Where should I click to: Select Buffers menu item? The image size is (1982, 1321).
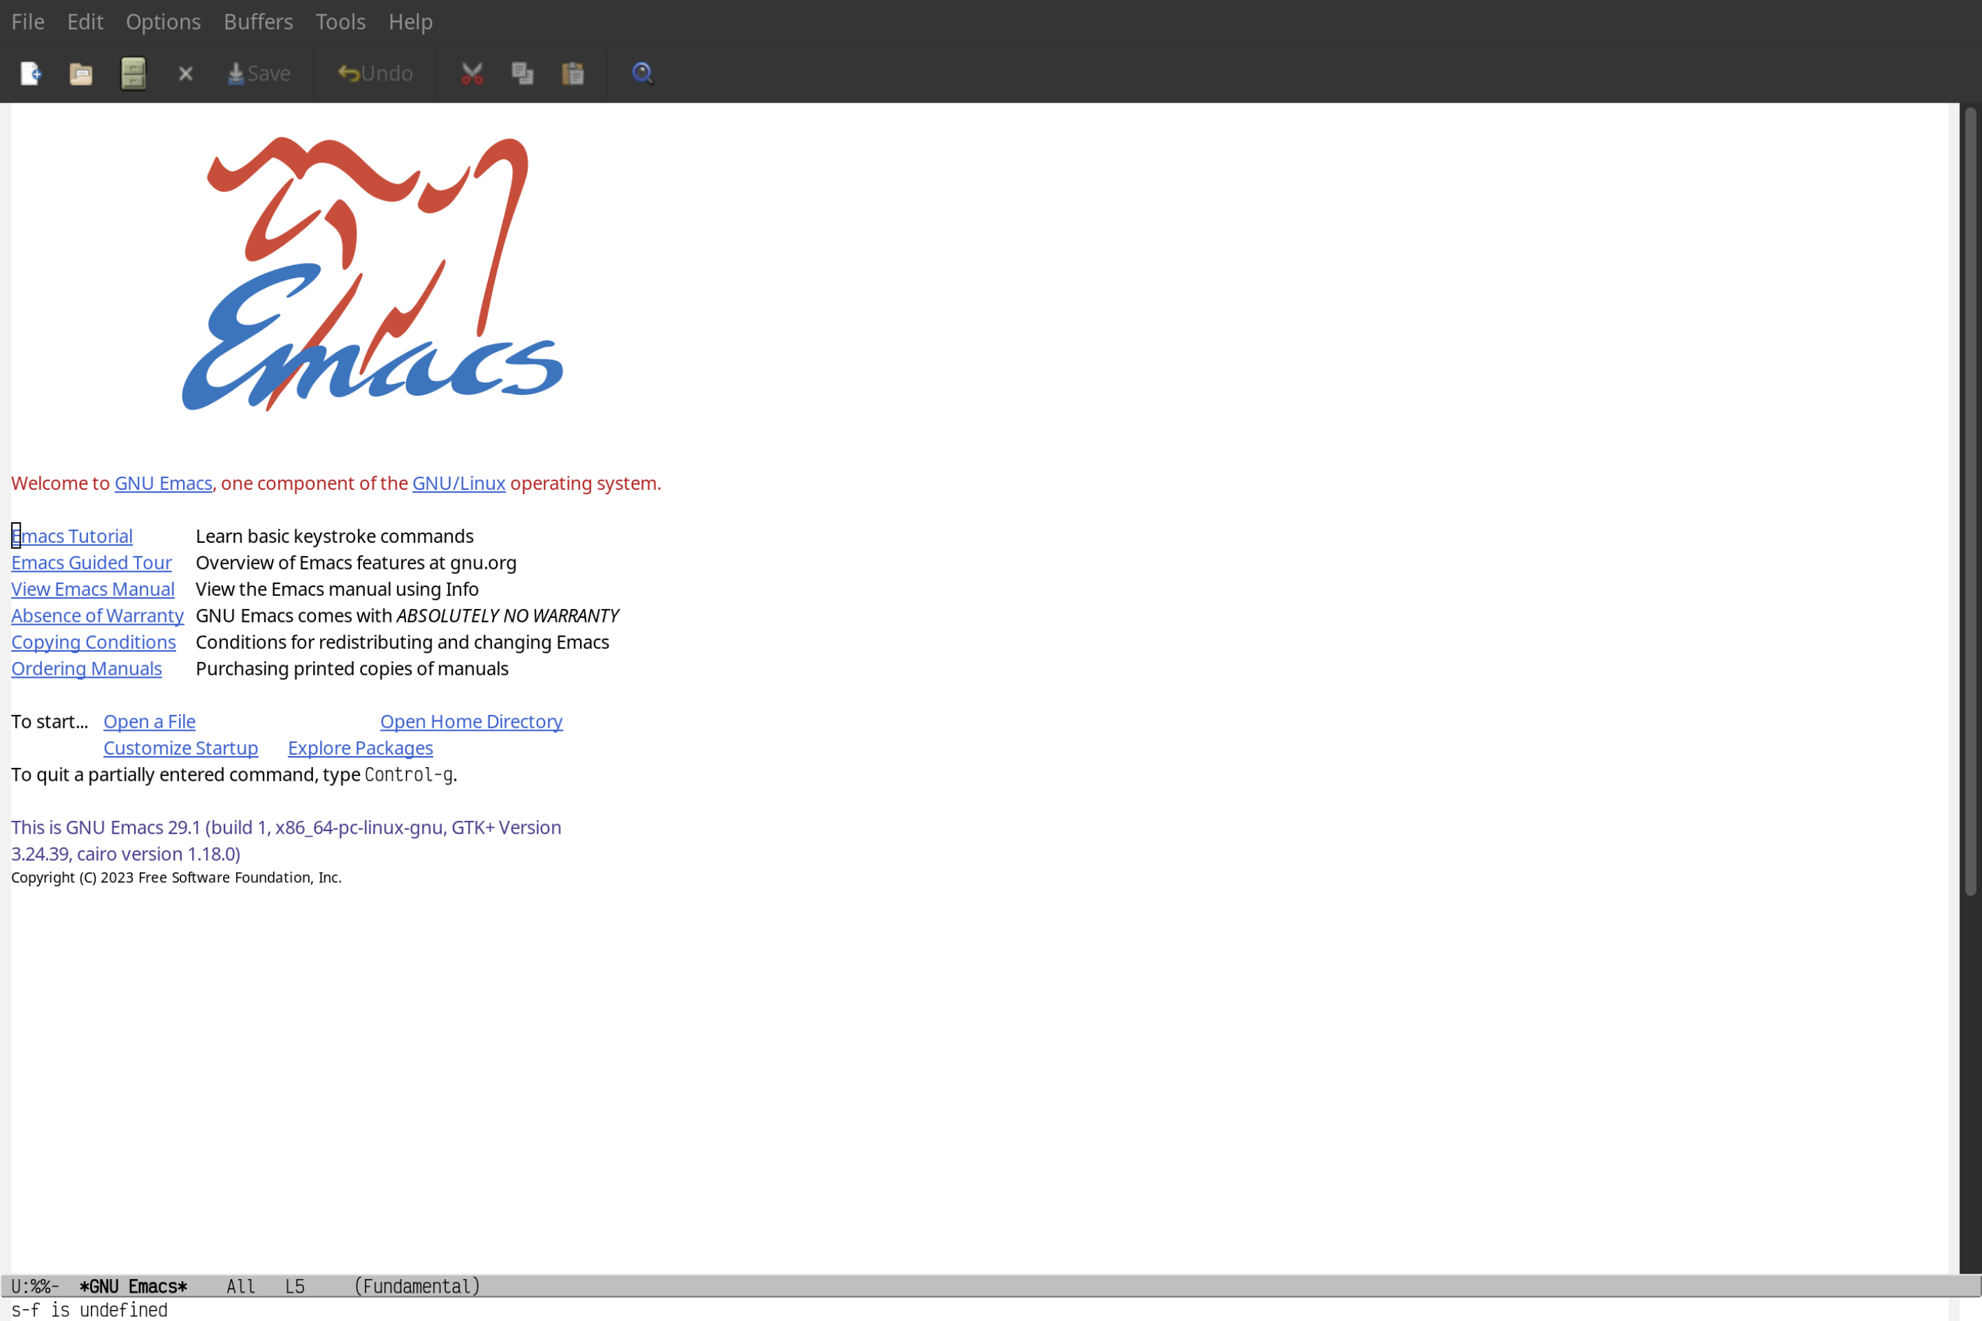pyautogui.click(x=257, y=19)
